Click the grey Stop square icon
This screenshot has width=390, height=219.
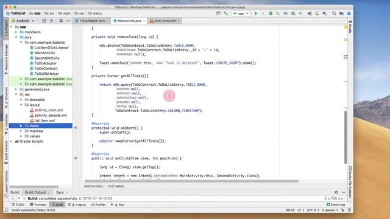[x=300, y=13]
